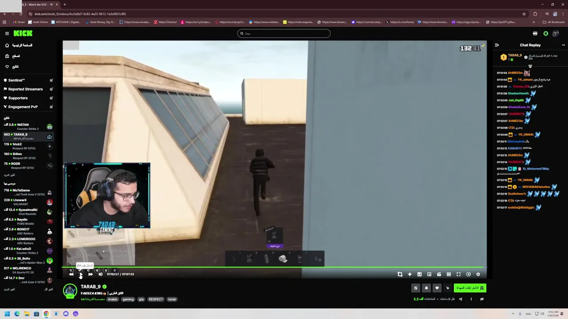Open the user profile avatar menu

click(x=556, y=33)
